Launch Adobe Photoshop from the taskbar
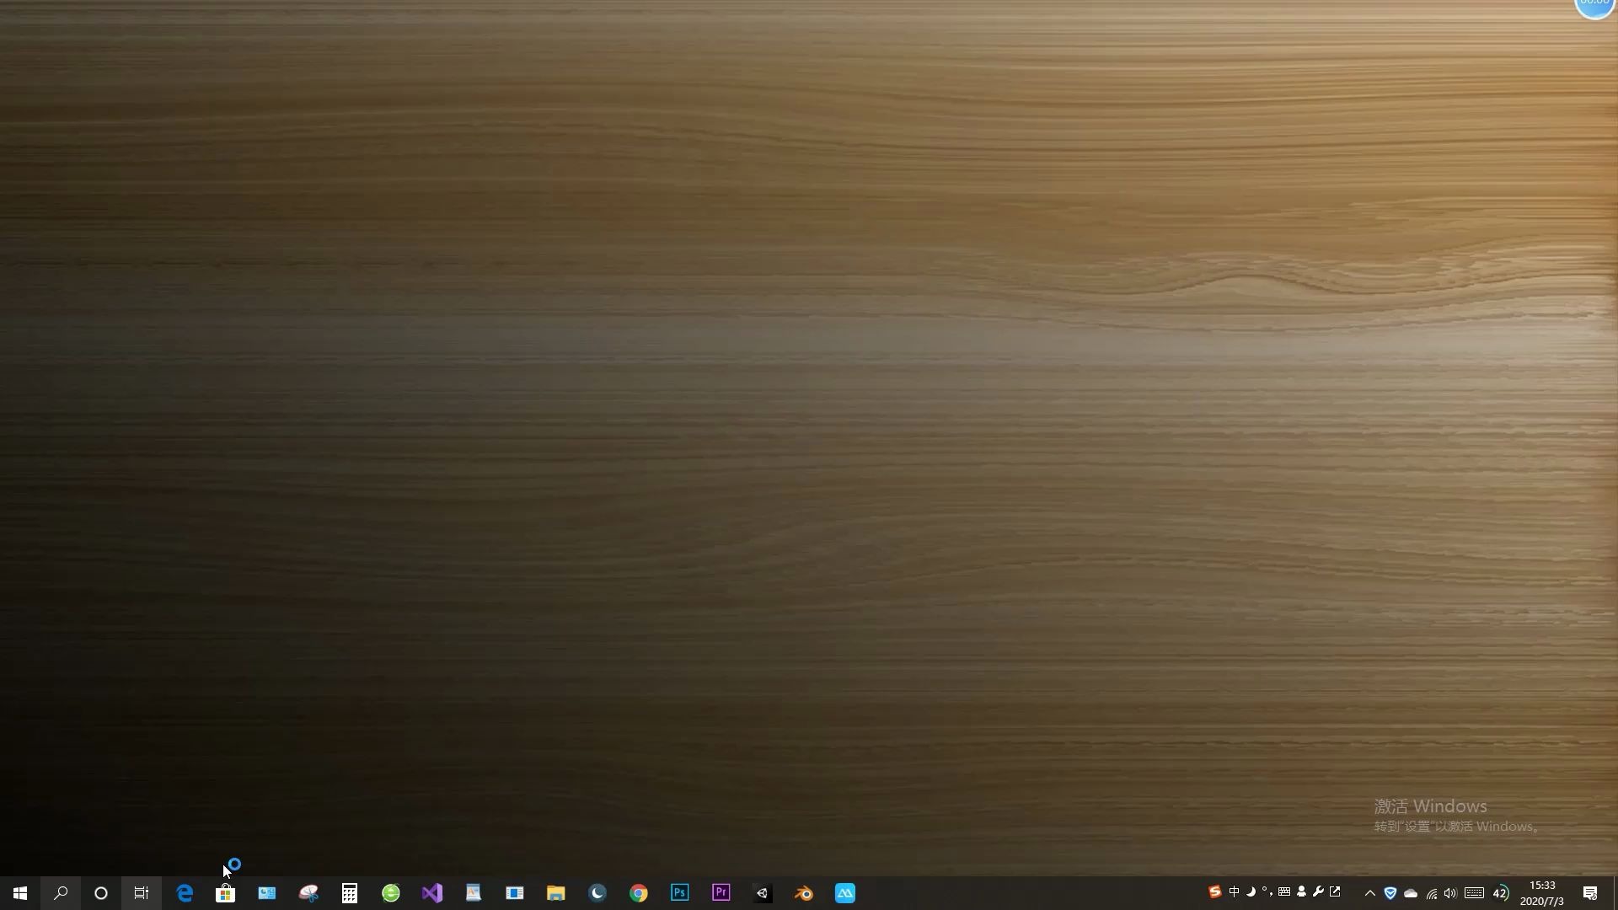 click(x=680, y=893)
